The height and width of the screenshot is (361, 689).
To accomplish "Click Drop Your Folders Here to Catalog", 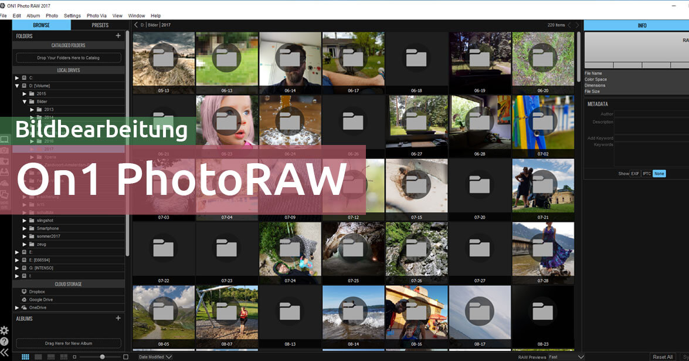I will (68, 58).
